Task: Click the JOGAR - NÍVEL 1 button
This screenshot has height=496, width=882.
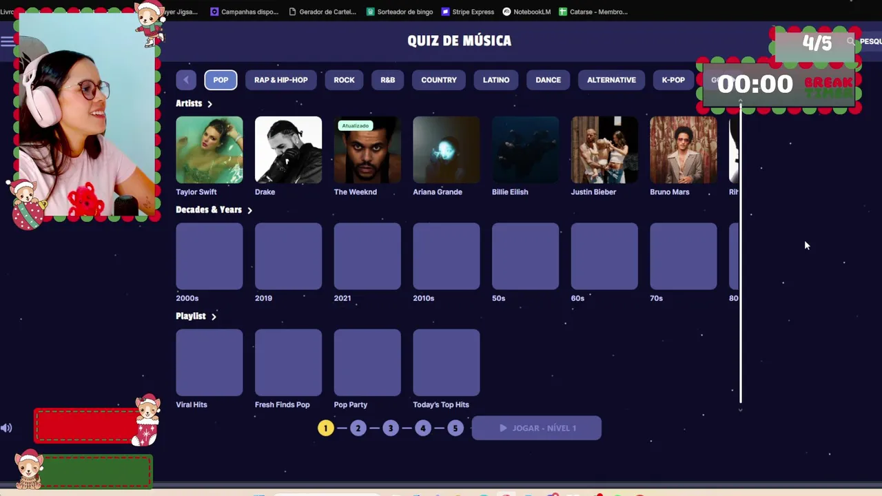Action: tap(536, 428)
